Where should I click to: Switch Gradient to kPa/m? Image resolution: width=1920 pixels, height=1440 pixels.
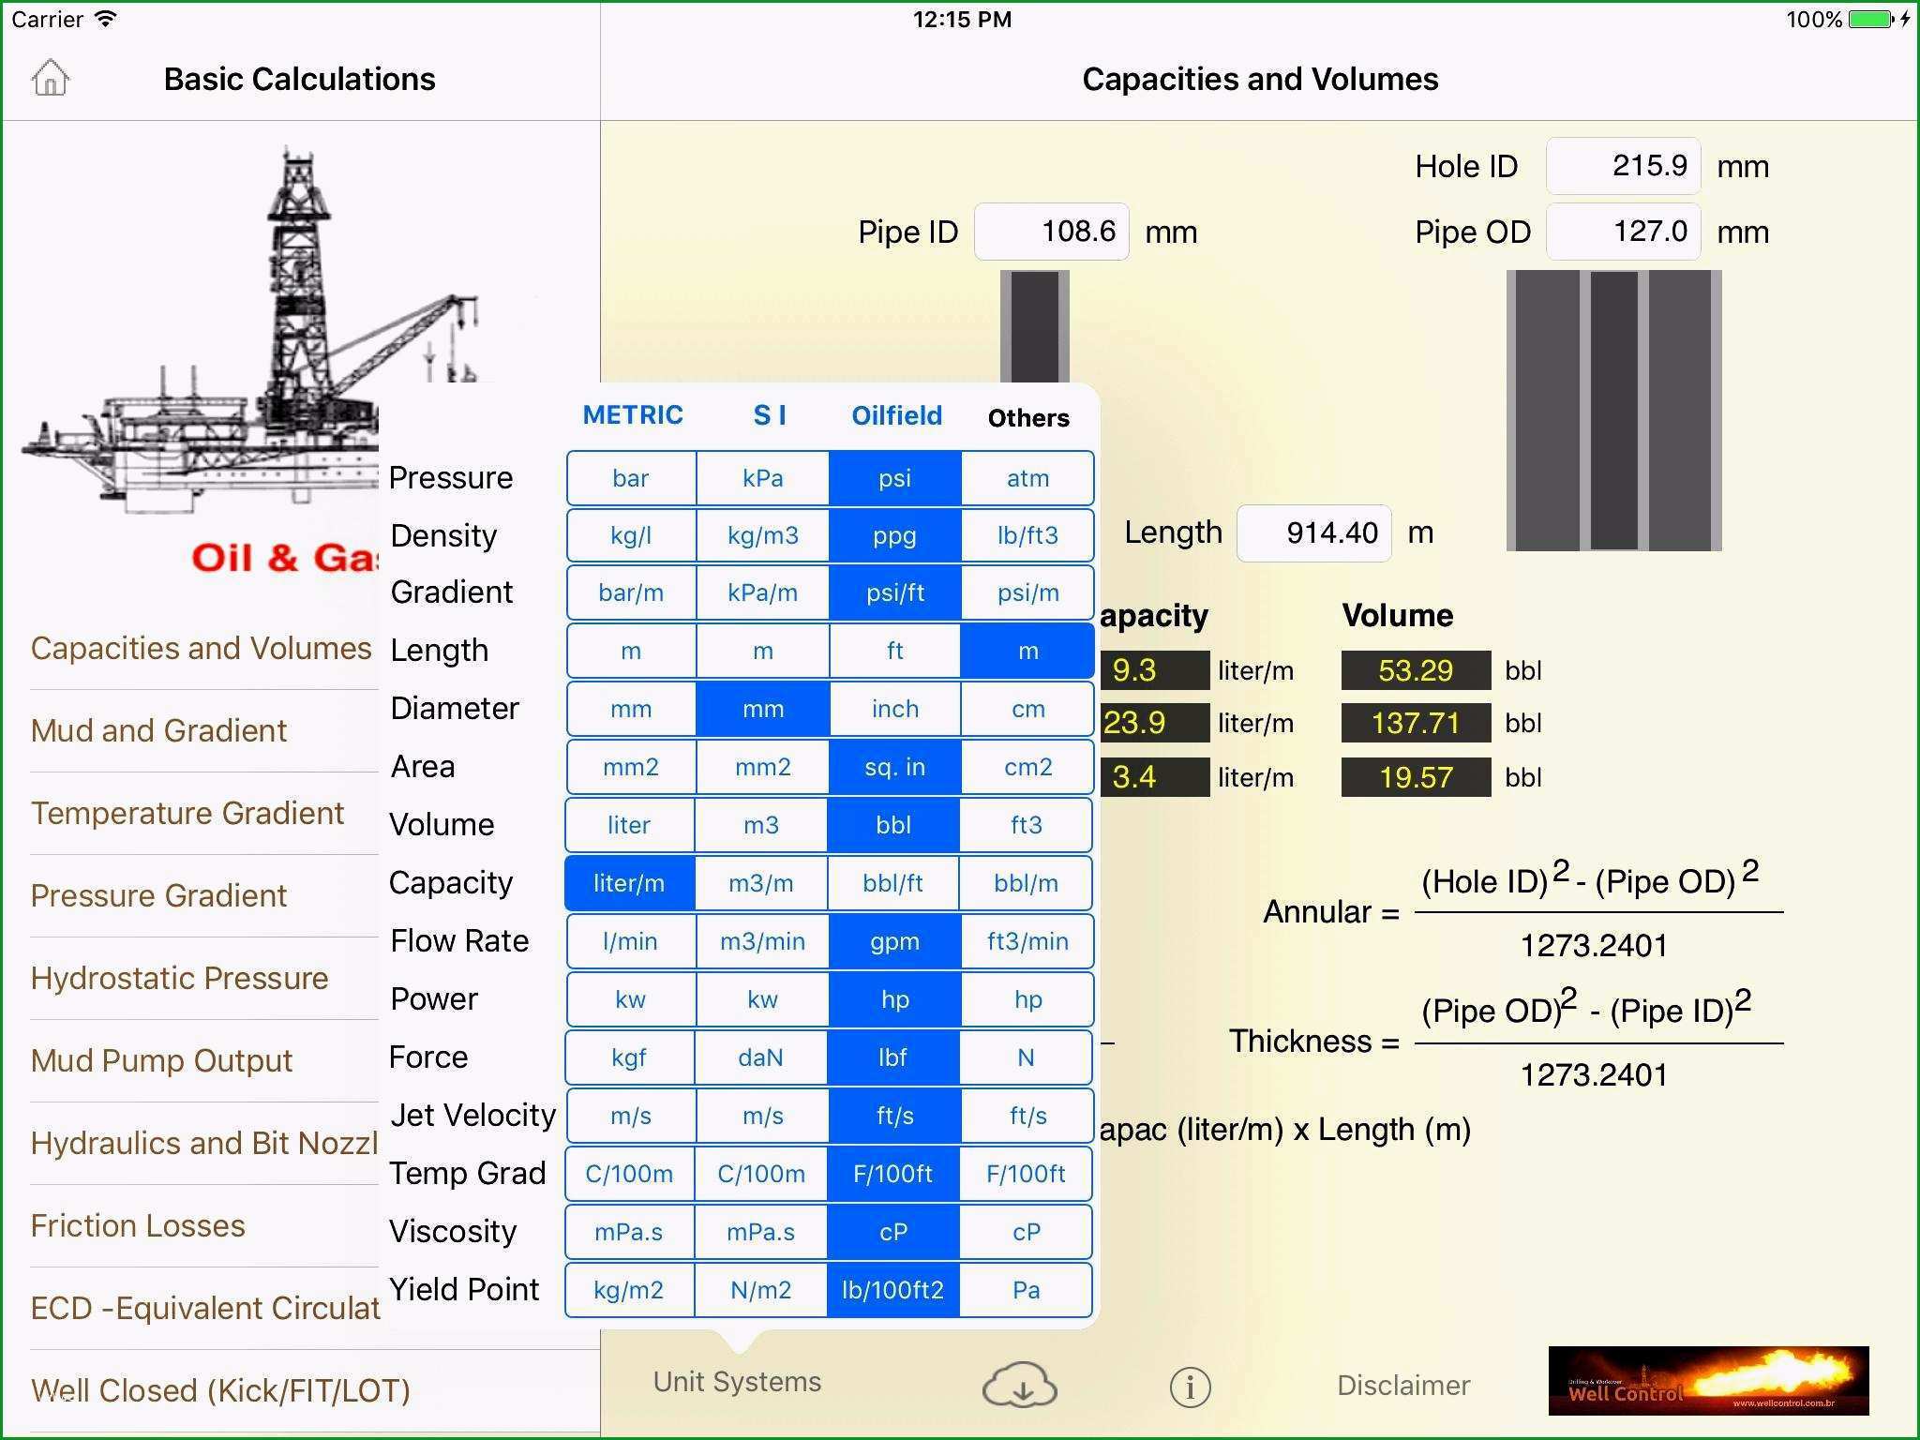tap(763, 593)
